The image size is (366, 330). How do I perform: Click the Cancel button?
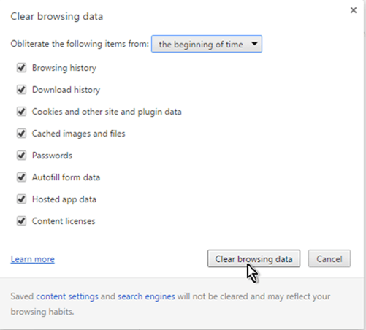[x=329, y=258]
